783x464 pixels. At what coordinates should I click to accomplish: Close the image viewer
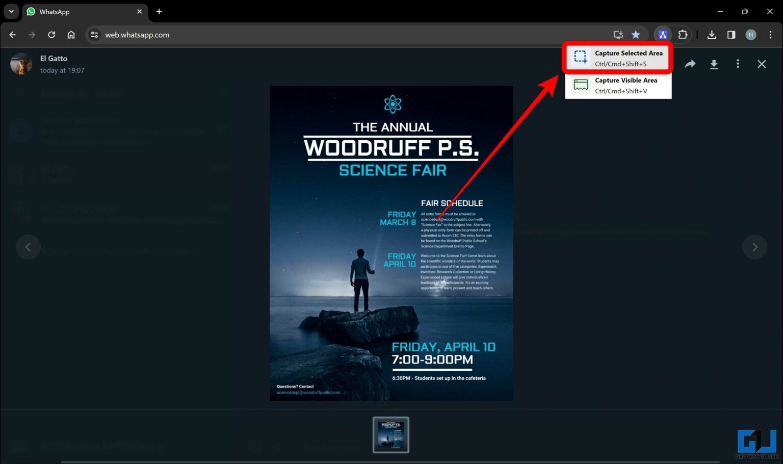tap(762, 64)
